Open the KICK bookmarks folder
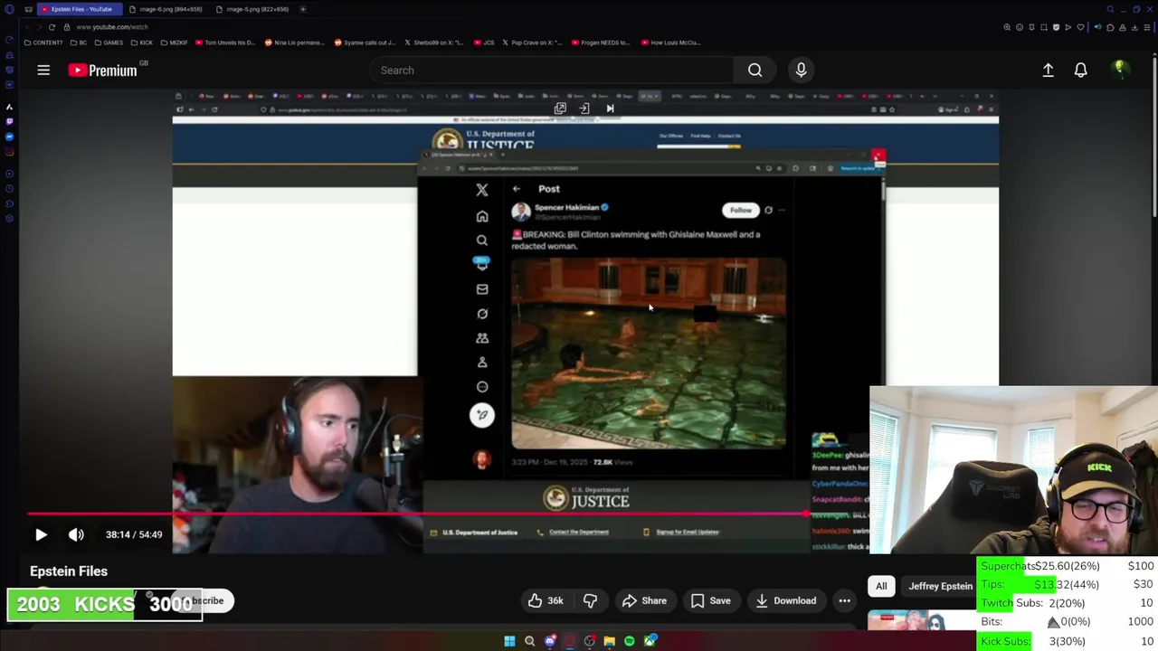The height and width of the screenshot is (651, 1158). (142, 42)
